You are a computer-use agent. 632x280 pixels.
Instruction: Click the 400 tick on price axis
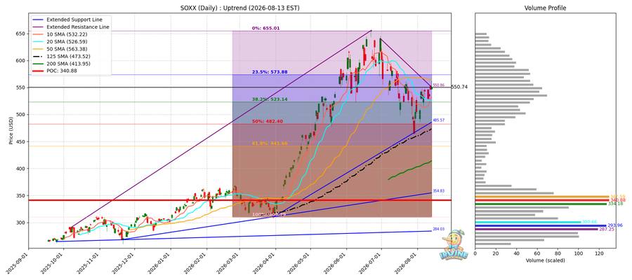21,169
